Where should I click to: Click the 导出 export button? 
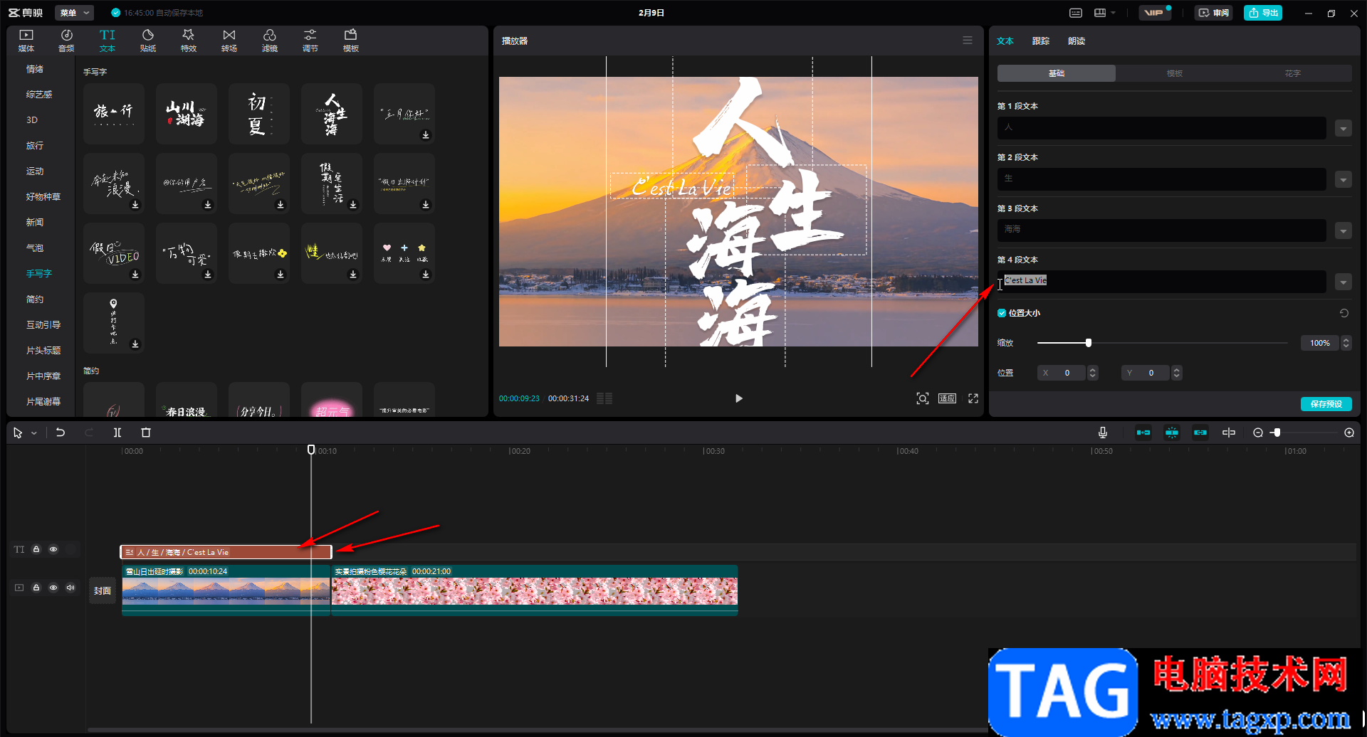click(x=1263, y=13)
